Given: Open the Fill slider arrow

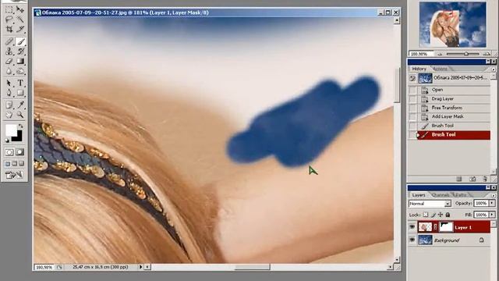Looking at the screenshot, I should (x=492, y=215).
